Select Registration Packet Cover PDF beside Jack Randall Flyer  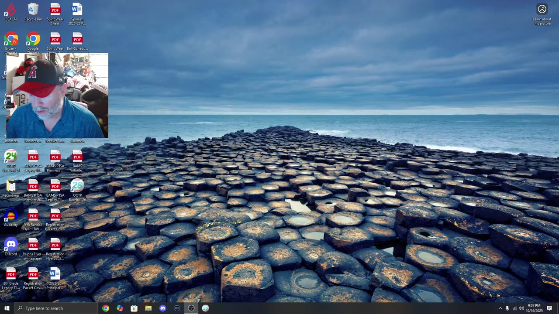[55, 220]
